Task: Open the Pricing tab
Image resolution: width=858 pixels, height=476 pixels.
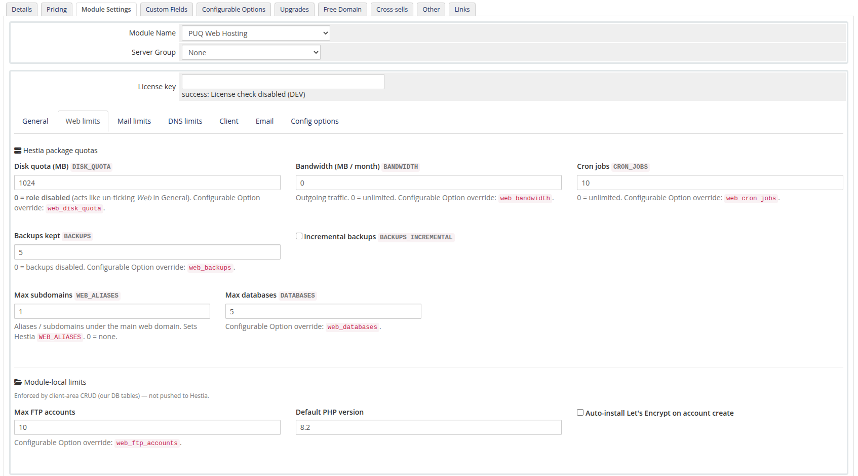Action: [x=57, y=9]
